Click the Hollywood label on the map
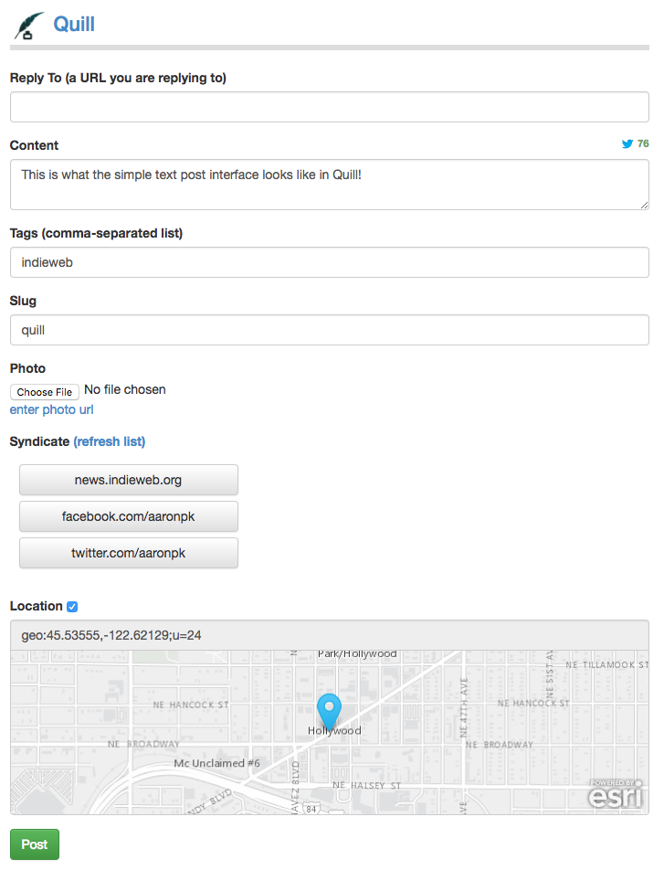This screenshot has height=870, width=664. 334,731
